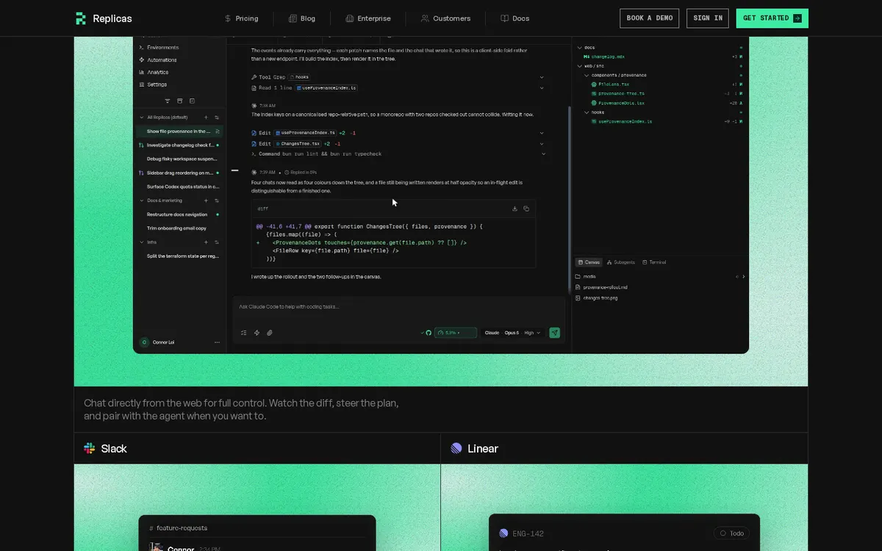Copy the diff code block
Image resolution: width=882 pixels, height=551 pixels.
(x=526, y=209)
